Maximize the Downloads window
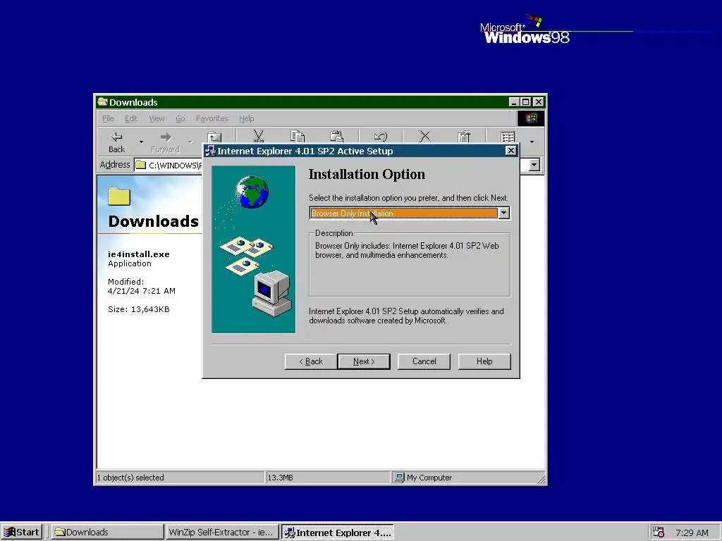 [x=526, y=101]
